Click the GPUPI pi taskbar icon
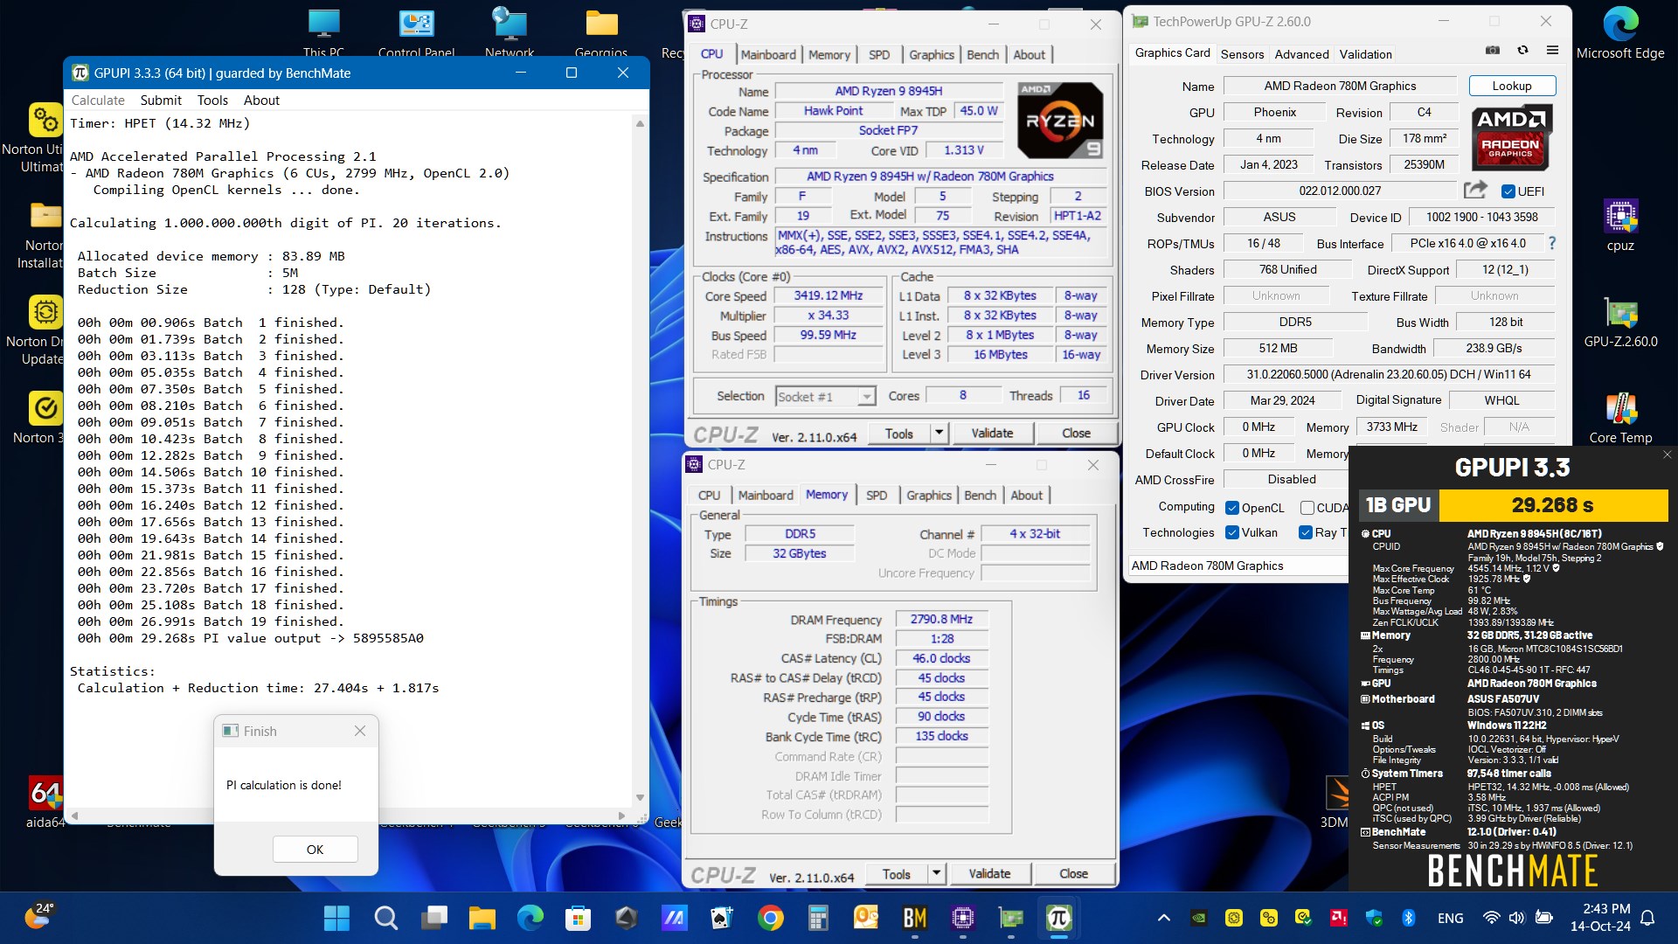The image size is (1678, 944). tap(1058, 918)
